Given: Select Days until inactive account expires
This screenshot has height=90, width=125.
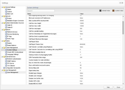Looking at the screenshot, I should point(74,65).
